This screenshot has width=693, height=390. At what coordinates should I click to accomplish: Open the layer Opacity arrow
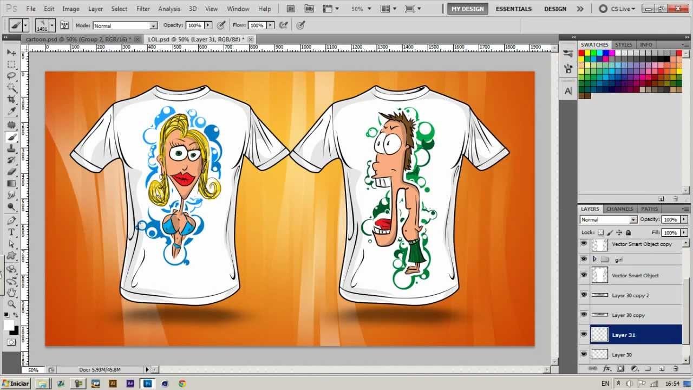click(x=684, y=219)
